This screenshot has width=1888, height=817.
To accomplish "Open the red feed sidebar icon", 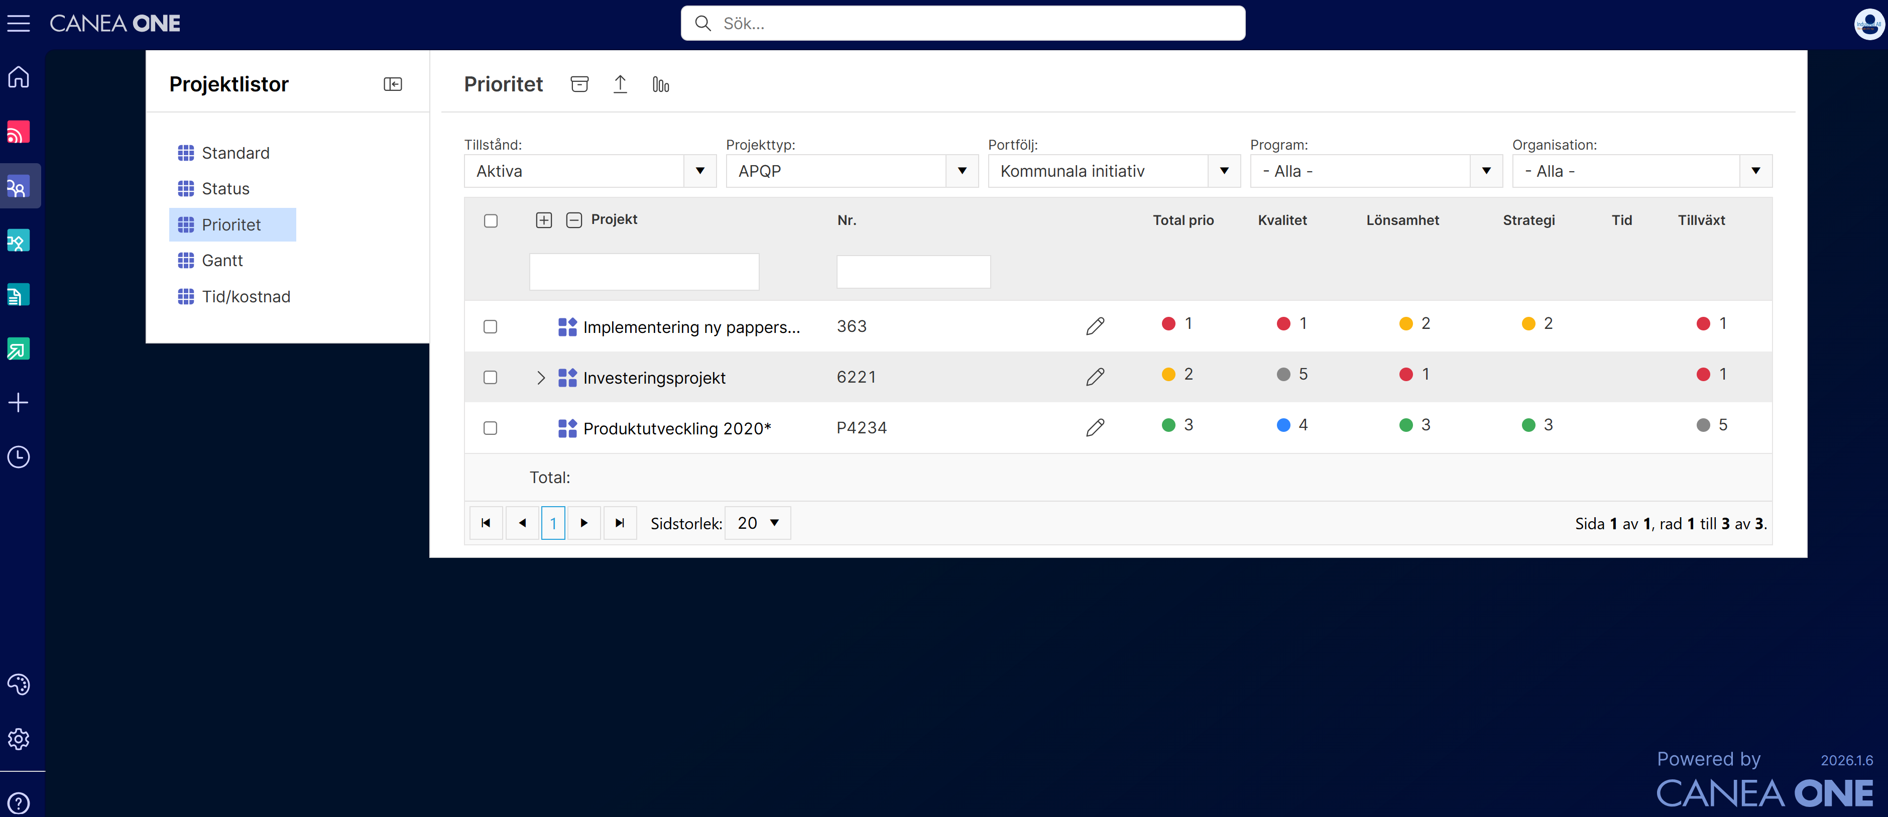I will (x=18, y=132).
